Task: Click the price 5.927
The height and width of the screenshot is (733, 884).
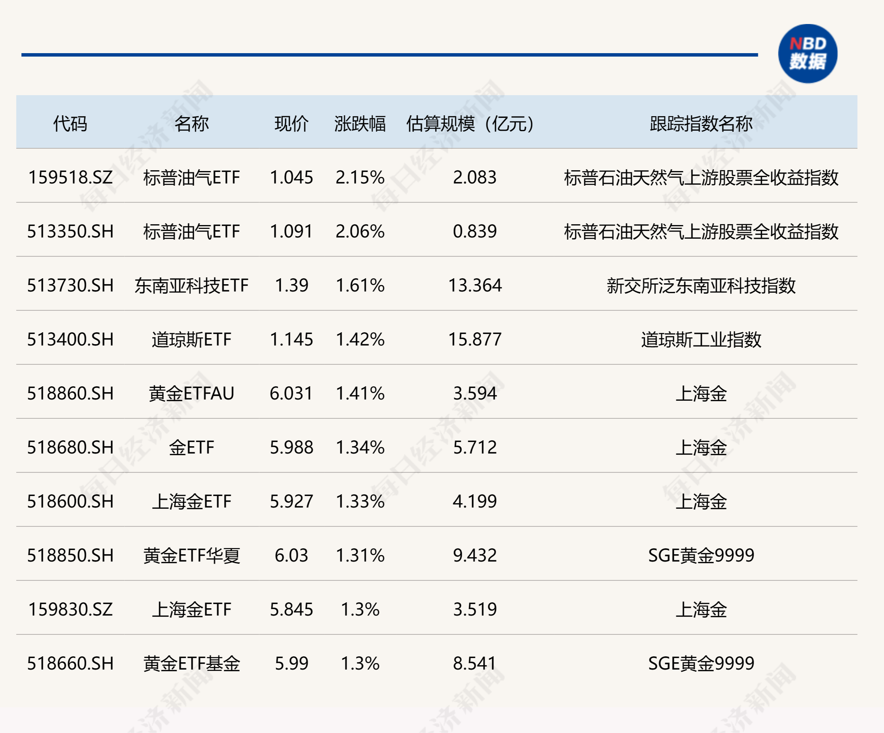Action: point(292,502)
